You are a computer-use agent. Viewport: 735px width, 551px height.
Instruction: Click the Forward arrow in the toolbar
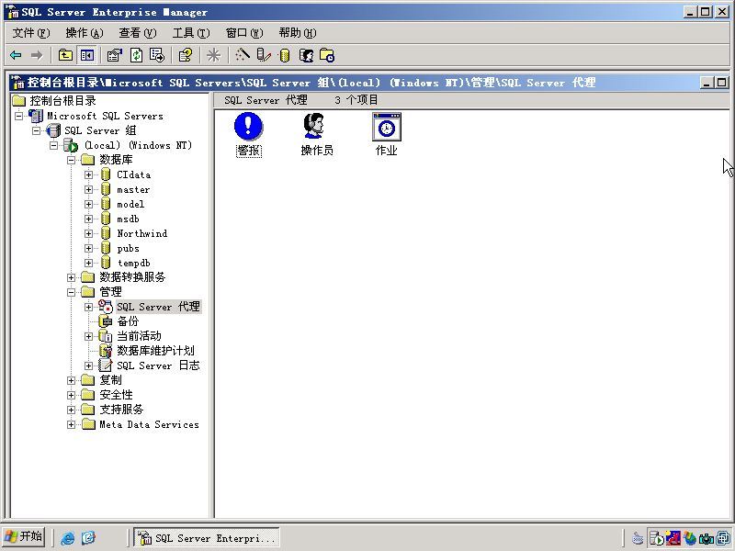(37, 55)
